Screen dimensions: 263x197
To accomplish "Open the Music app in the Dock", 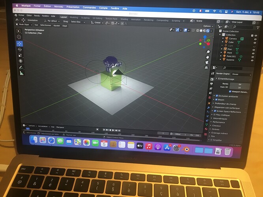I will tap(148, 147).
